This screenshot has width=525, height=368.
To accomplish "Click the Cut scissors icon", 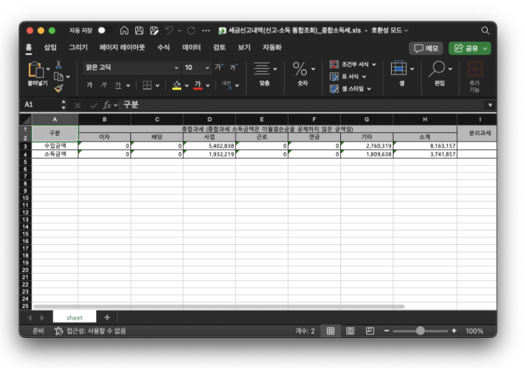I will (59, 65).
